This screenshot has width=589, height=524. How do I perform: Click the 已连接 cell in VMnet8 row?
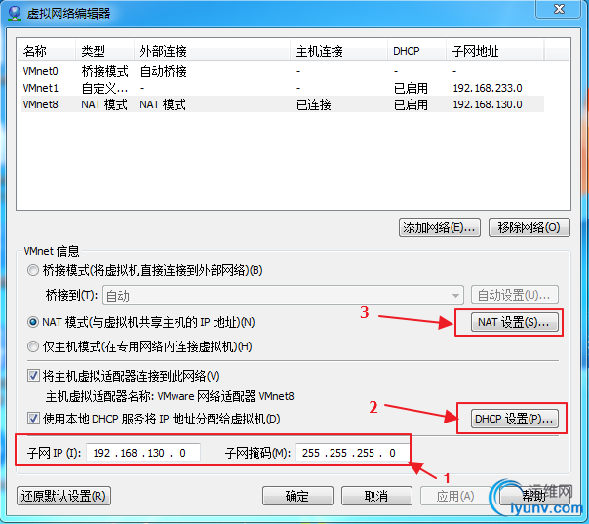[x=314, y=104]
